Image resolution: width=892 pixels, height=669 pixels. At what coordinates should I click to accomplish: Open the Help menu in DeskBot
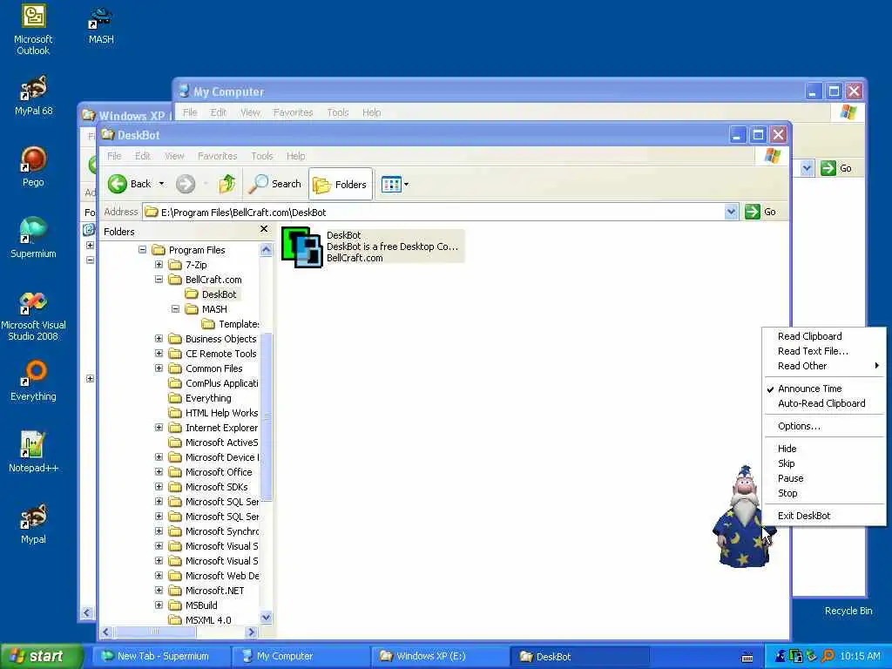tap(295, 156)
